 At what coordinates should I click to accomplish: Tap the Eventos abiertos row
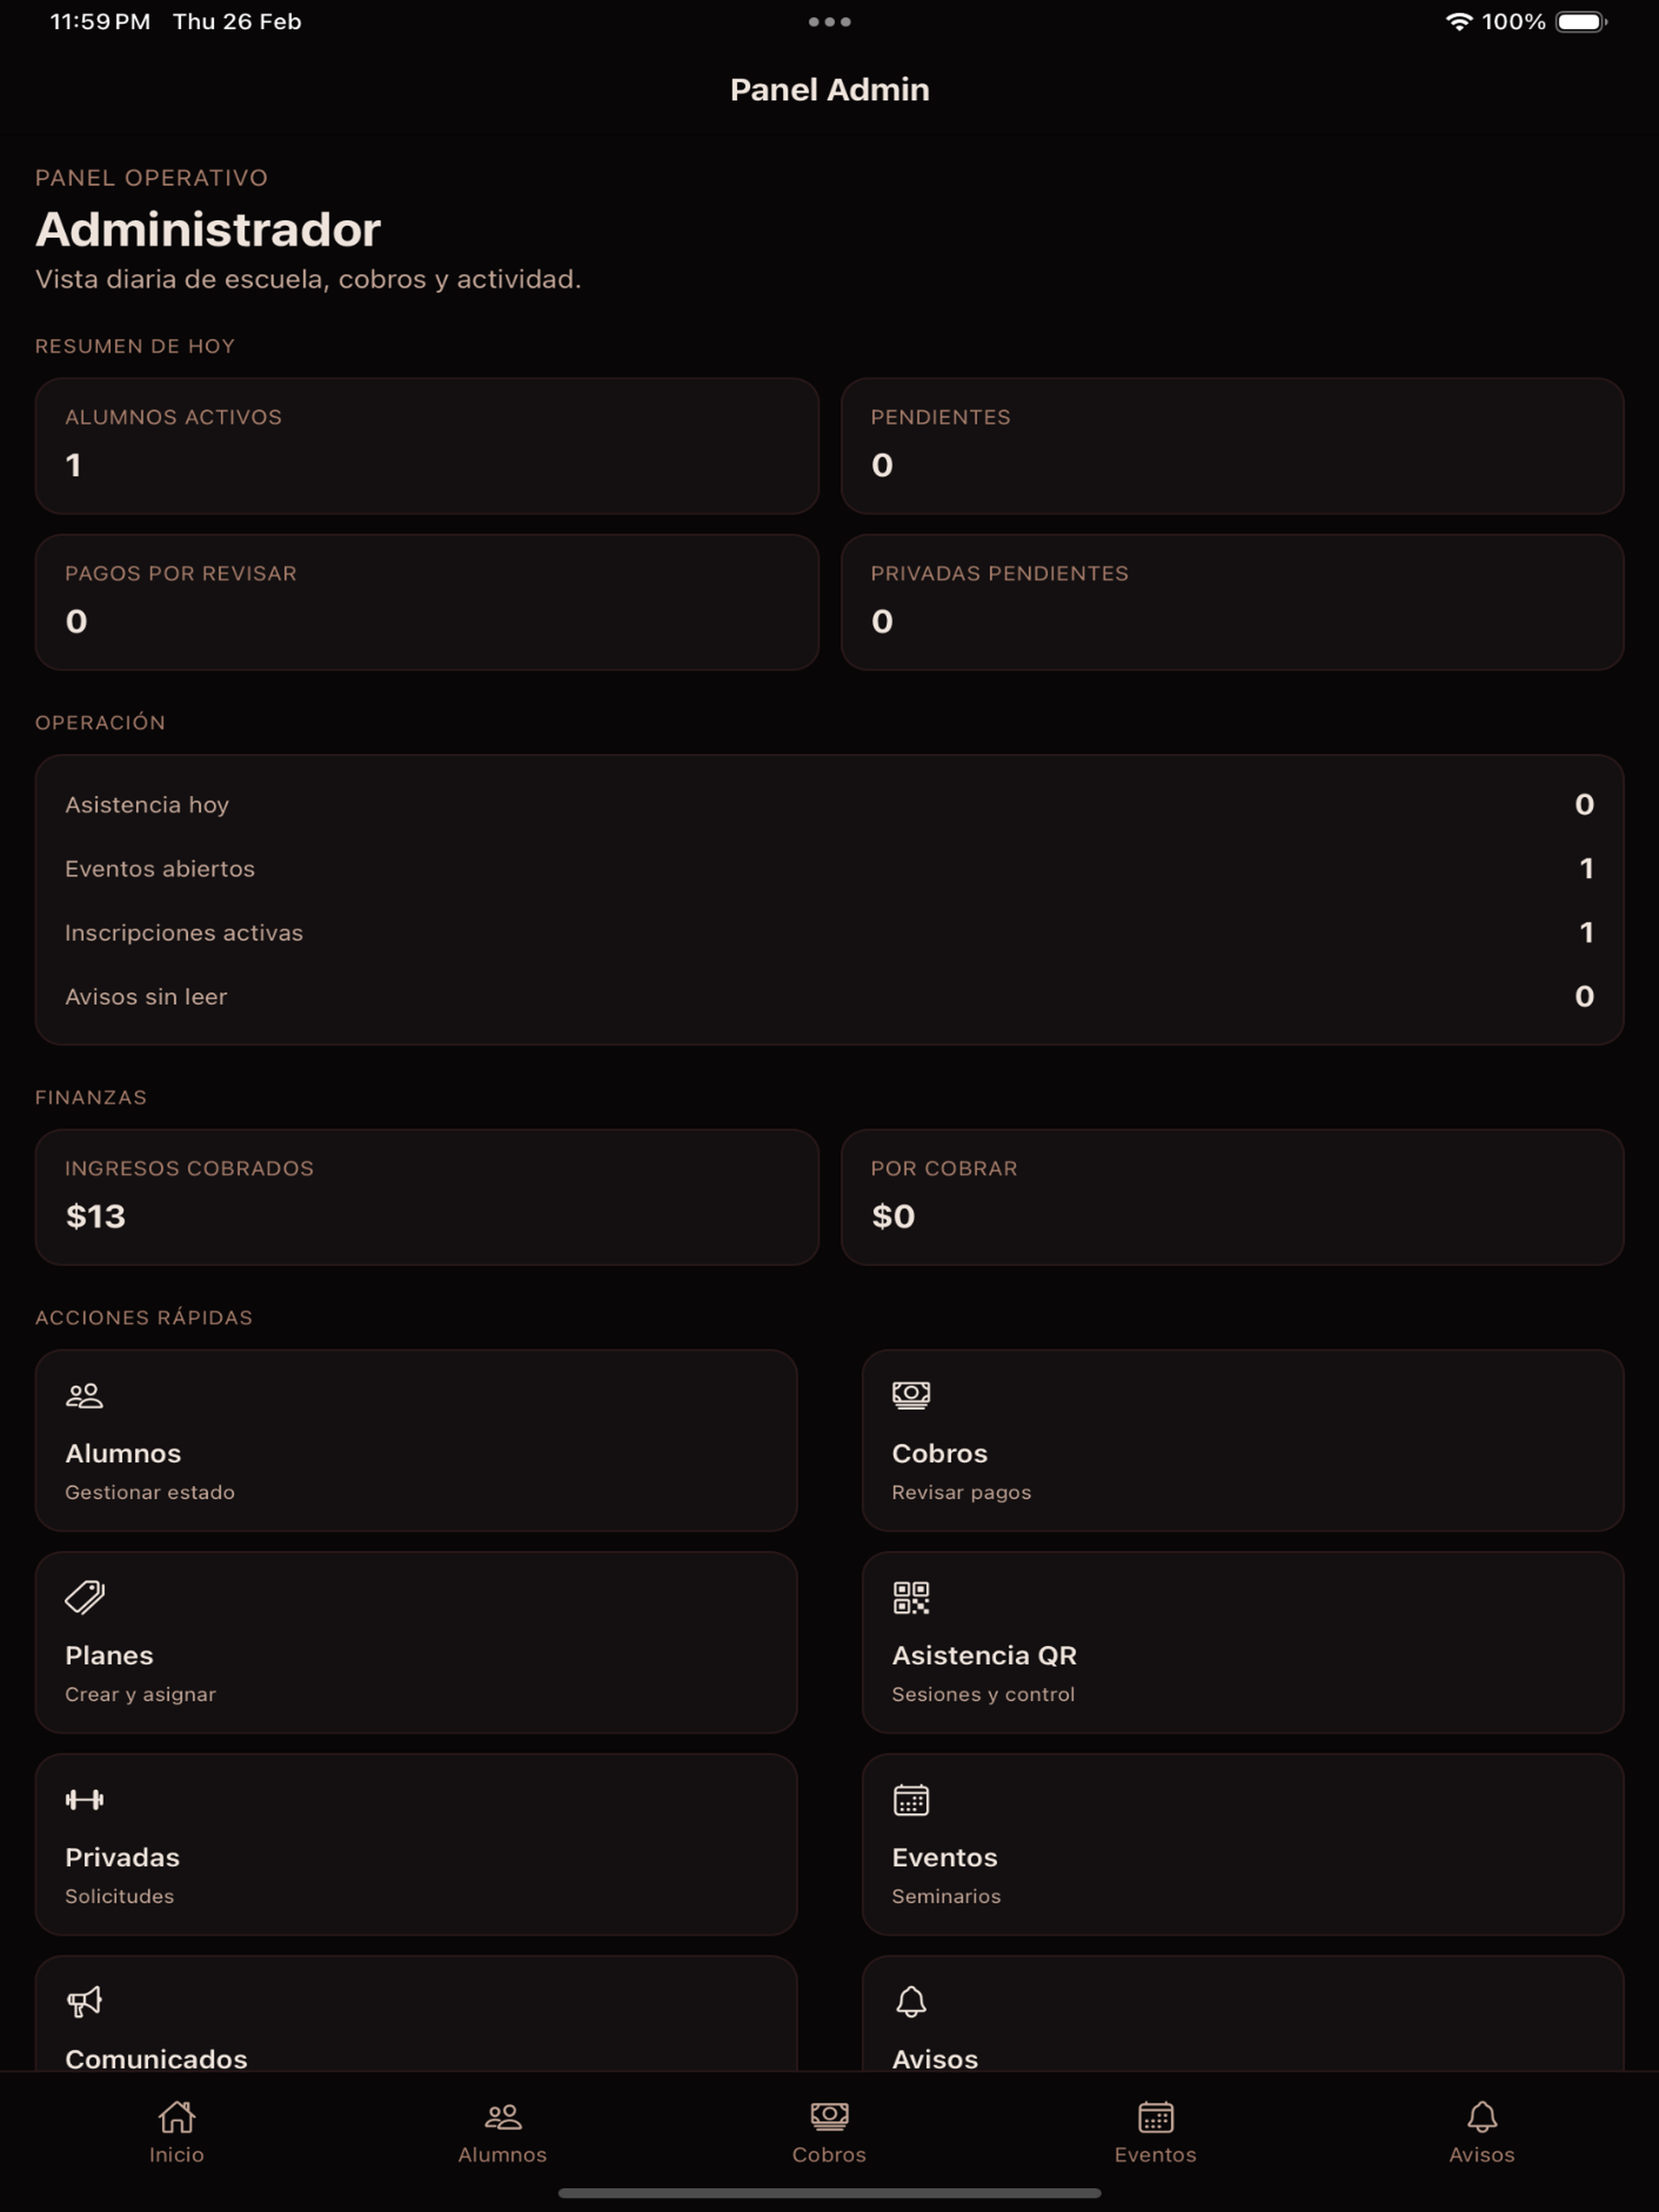pos(829,868)
